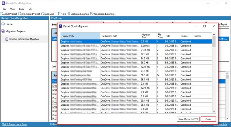Click the Kernel logo in dialog title bar
The height and width of the screenshot is (127, 231).
click(x=61, y=26)
